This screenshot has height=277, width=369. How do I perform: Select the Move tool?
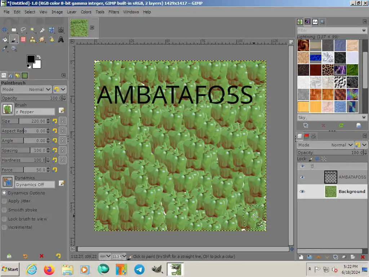tap(4, 30)
